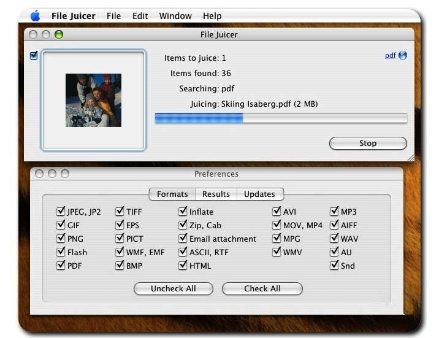Screen dimensions: 439x338
Task: Click the Check All button
Action: coord(262,288)
